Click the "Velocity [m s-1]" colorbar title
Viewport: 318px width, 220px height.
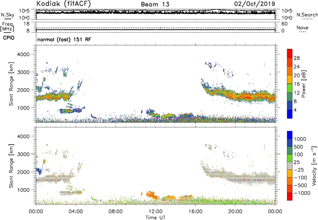[314, 166]
